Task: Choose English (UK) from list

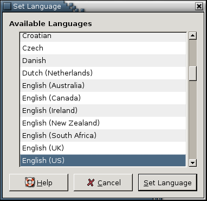Action: pos(103,148)
